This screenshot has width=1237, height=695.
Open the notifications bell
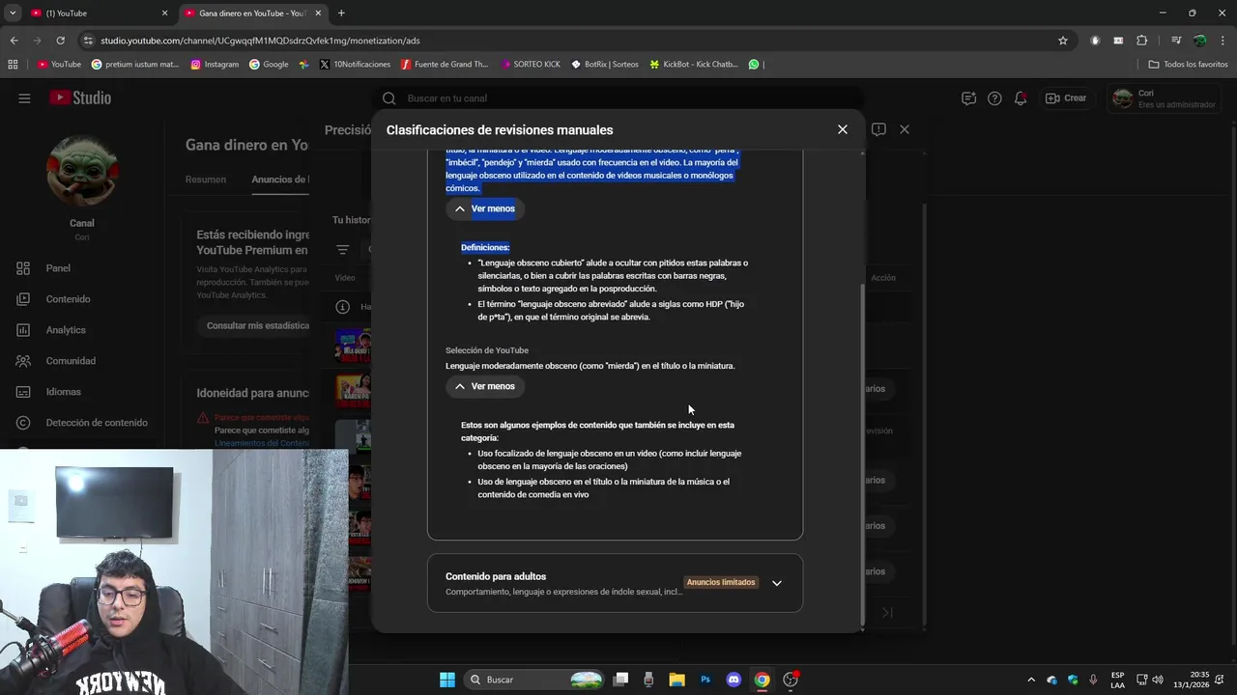(x=1021, y=98)
